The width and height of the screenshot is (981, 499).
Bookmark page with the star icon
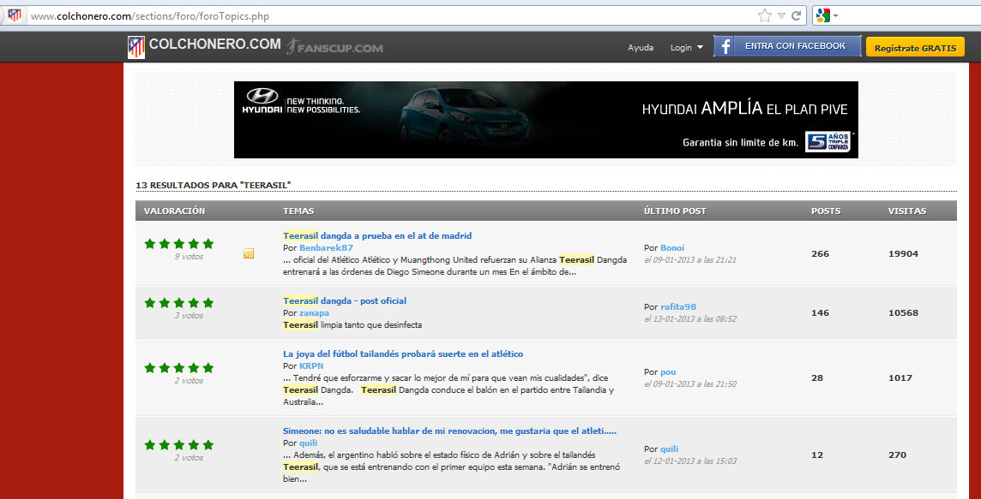765,16
